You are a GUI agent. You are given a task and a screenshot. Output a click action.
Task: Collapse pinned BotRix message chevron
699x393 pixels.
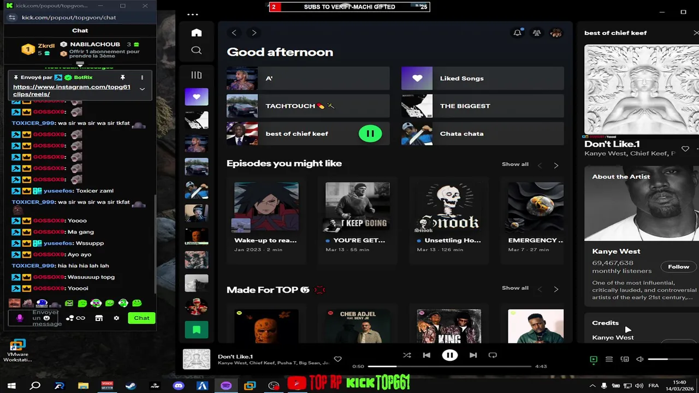tap(142, 89)
